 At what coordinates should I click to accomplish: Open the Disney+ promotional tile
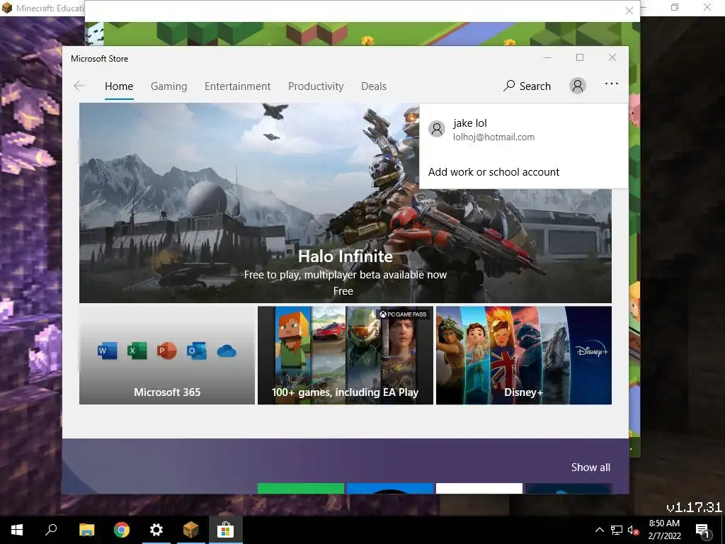[x=524, y=356]
